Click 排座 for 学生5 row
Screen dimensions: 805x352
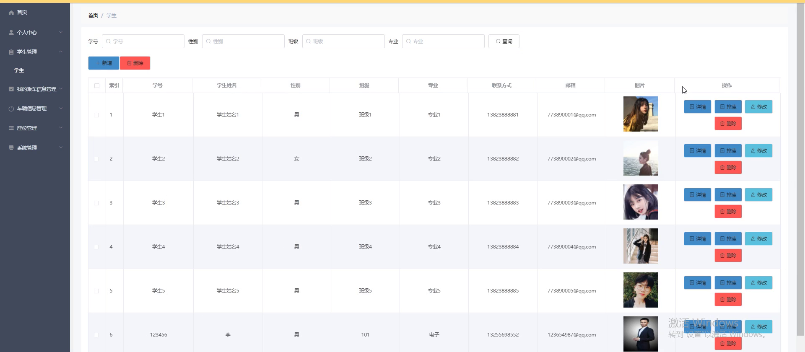(728, 283)
